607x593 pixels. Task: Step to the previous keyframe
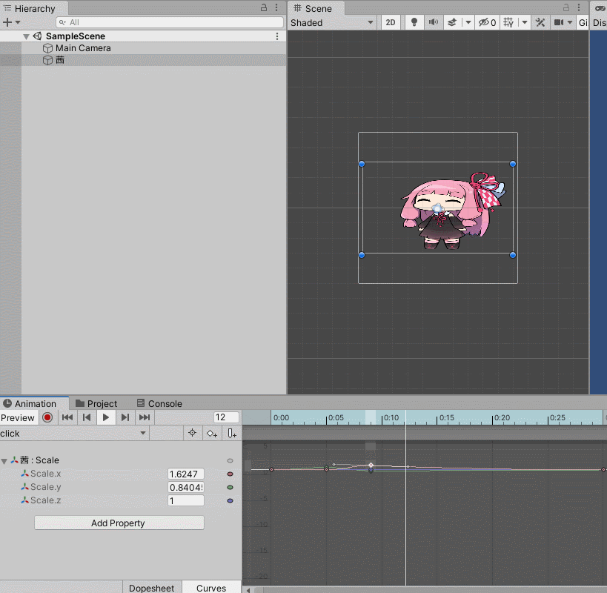[87, 417]
